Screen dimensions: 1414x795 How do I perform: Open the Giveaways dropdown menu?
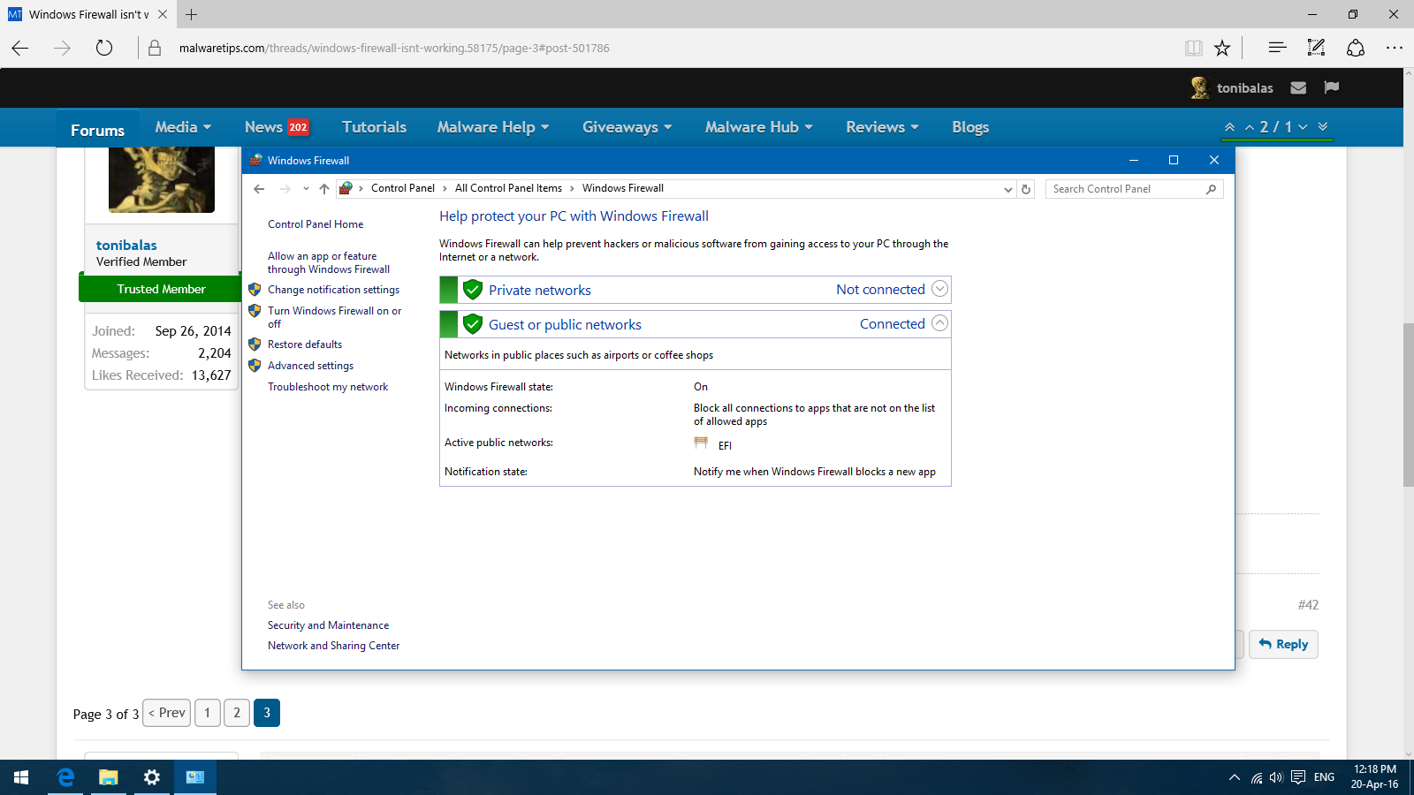[x=627, y=127]
